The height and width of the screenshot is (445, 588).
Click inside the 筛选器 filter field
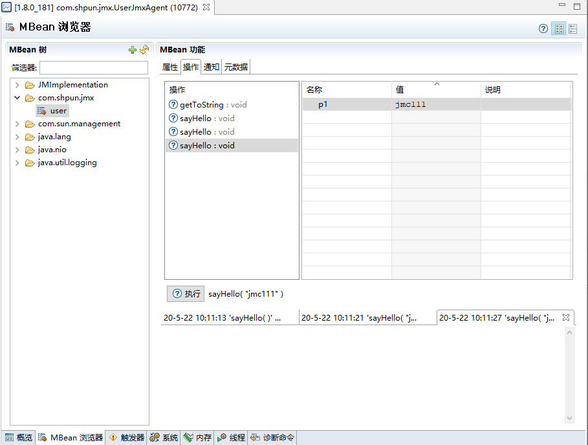[x=93, y=67]
